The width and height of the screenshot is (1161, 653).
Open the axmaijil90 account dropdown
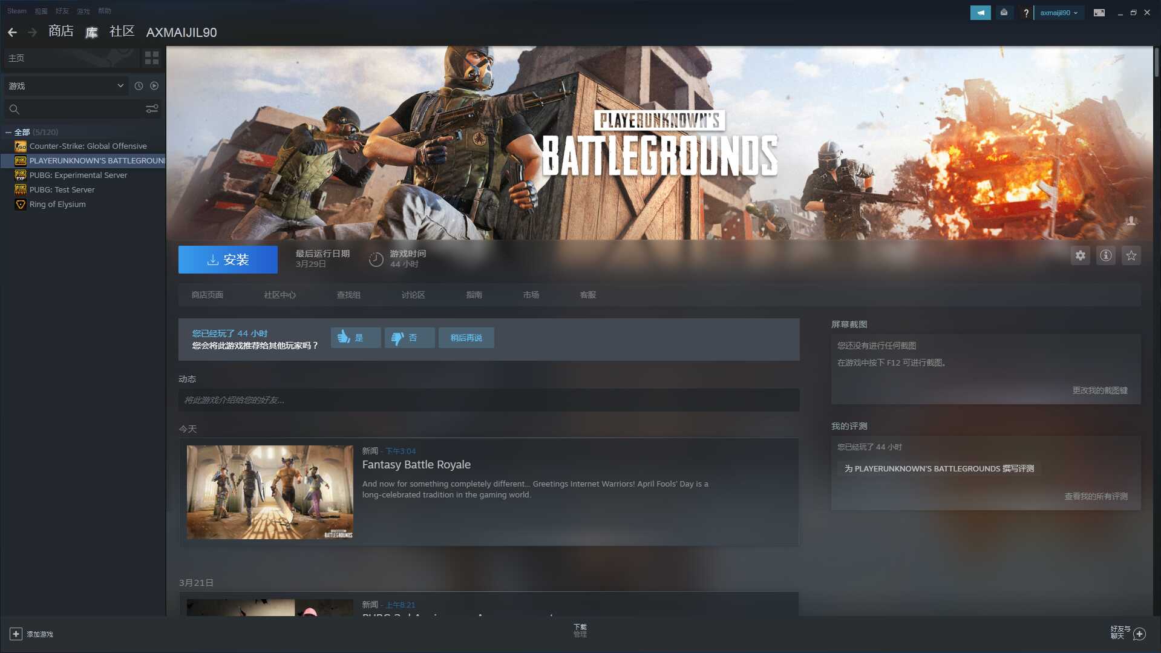pyautogui.click(x=1059, y=13)
